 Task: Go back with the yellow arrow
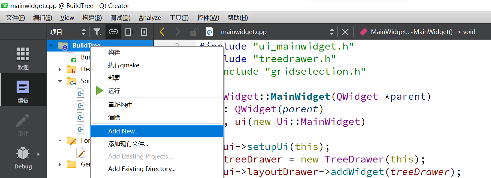click(x=162, y=32)
